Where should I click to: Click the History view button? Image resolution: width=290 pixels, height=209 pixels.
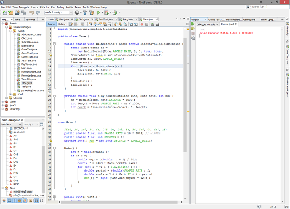pos(61,24)
